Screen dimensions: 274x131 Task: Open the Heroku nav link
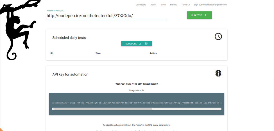[173, 5]
